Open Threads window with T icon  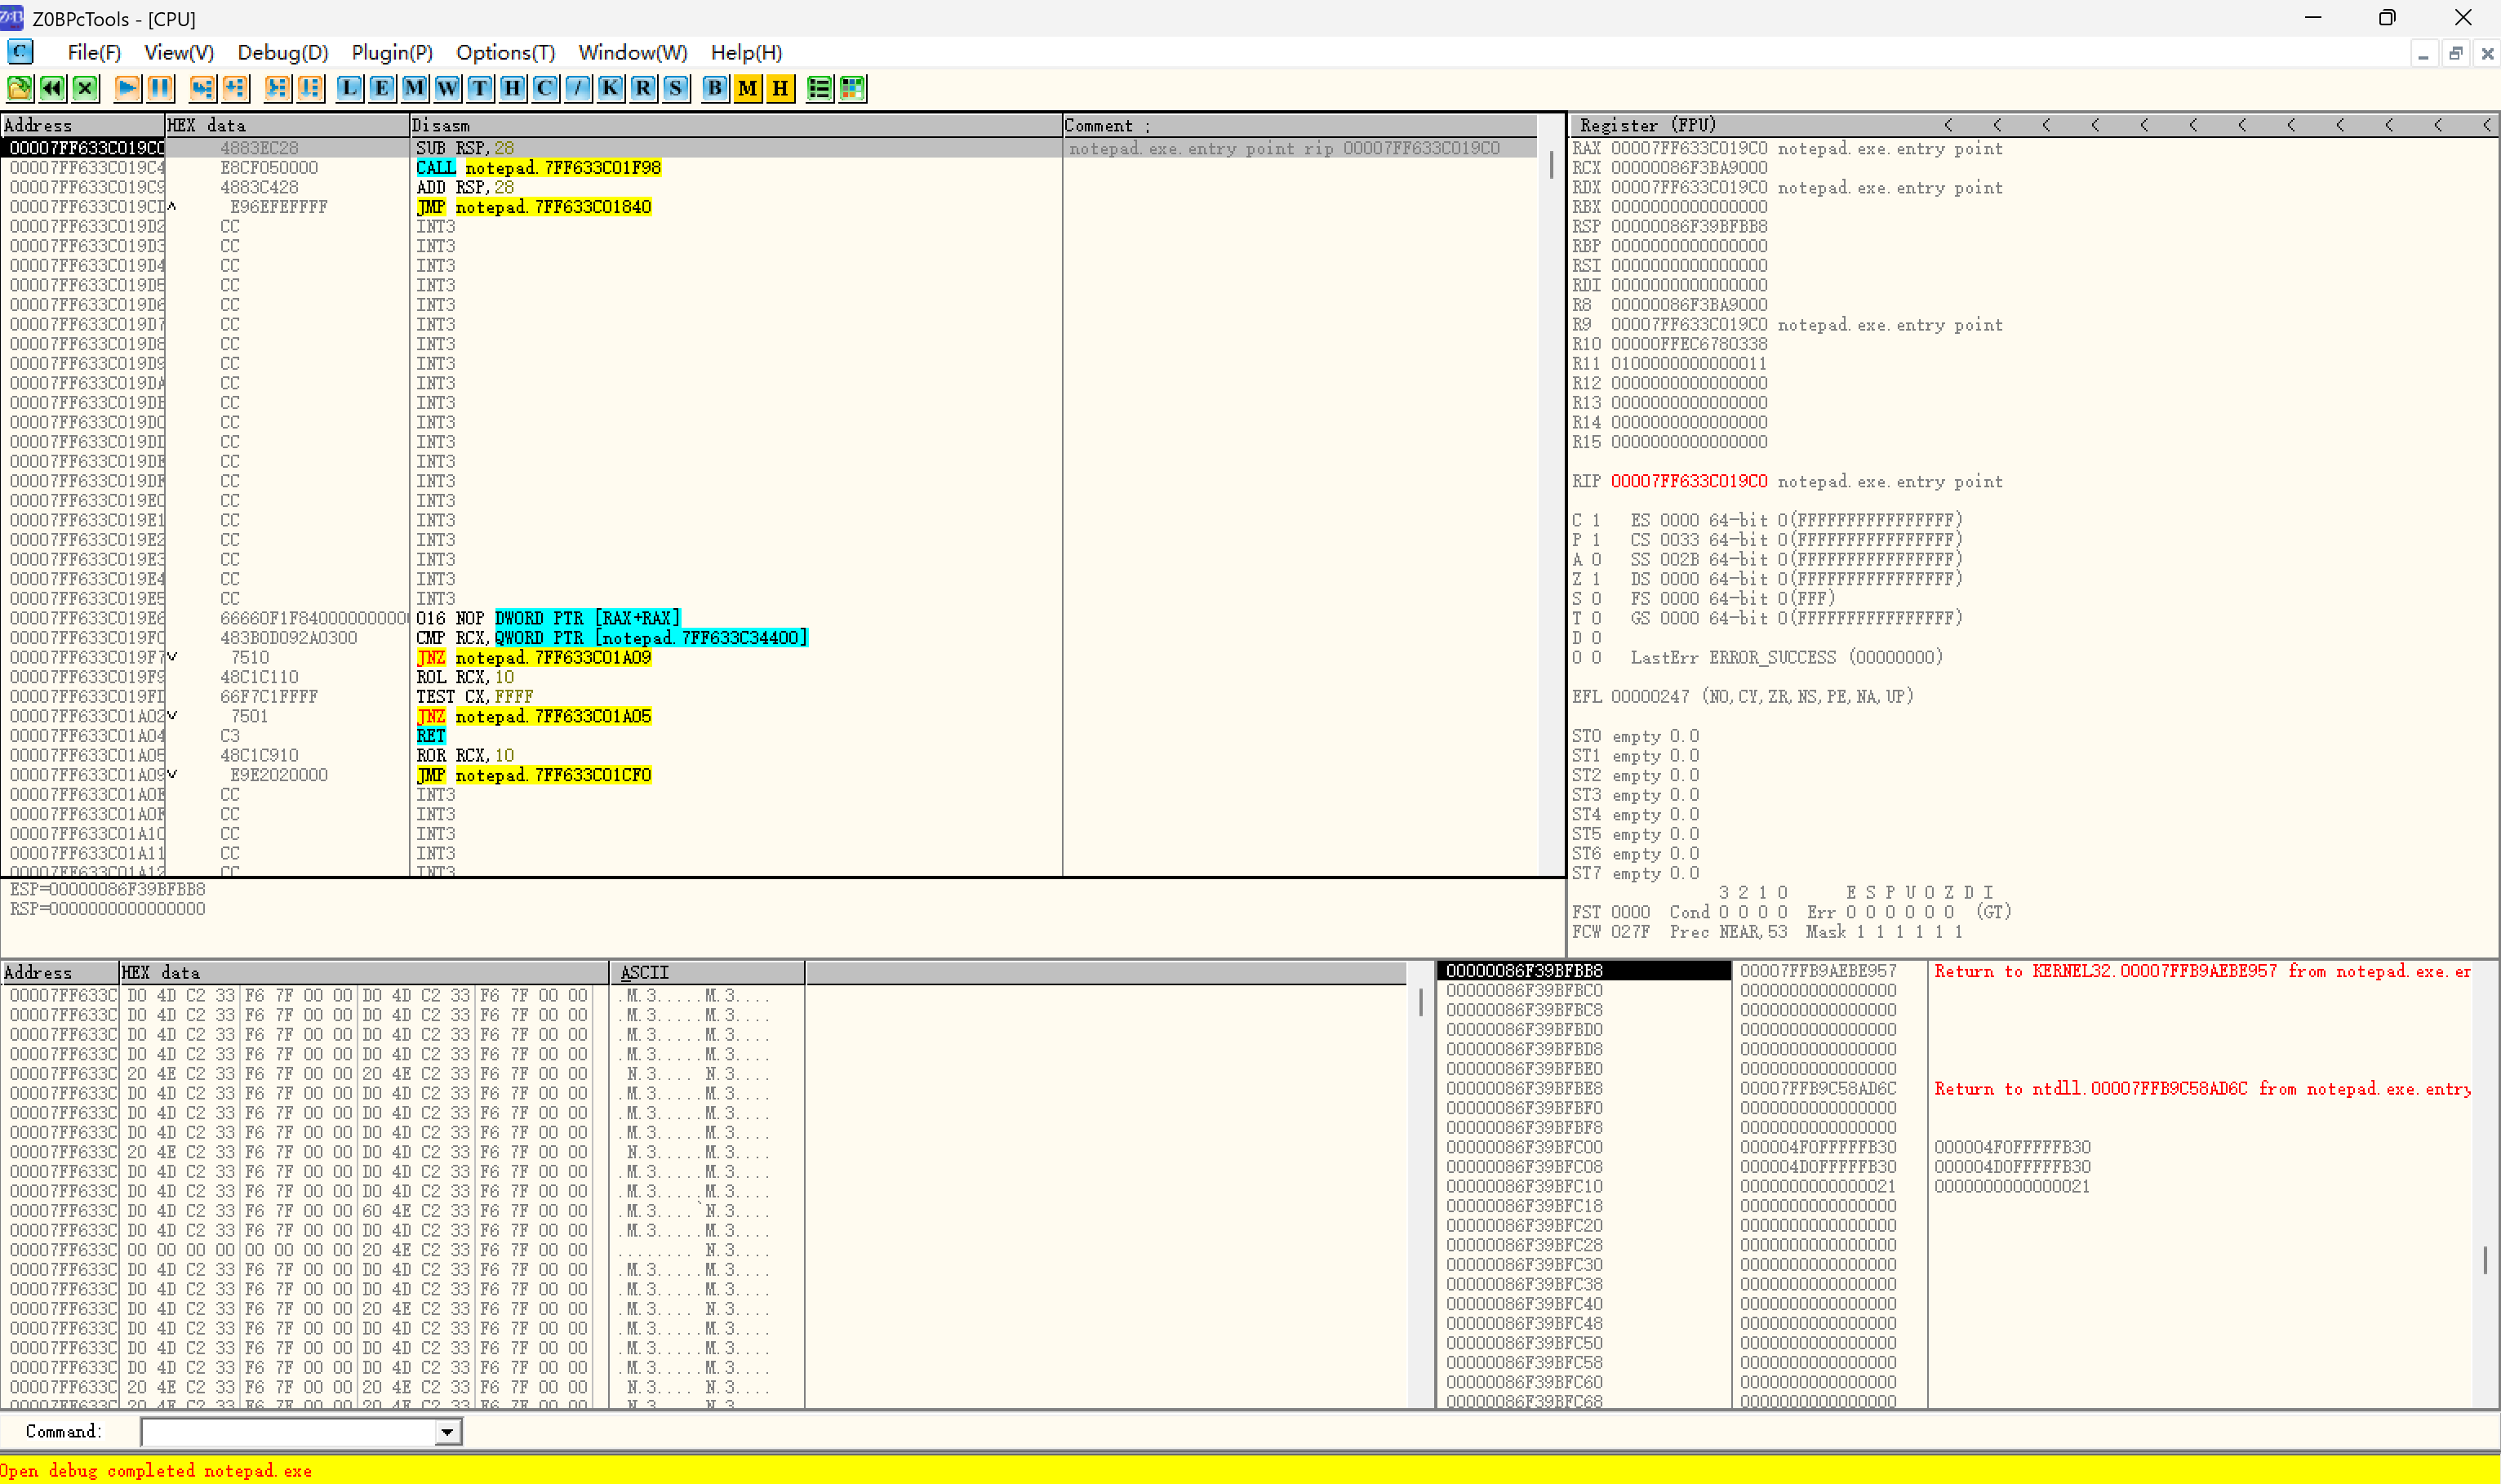coord(480,89)
